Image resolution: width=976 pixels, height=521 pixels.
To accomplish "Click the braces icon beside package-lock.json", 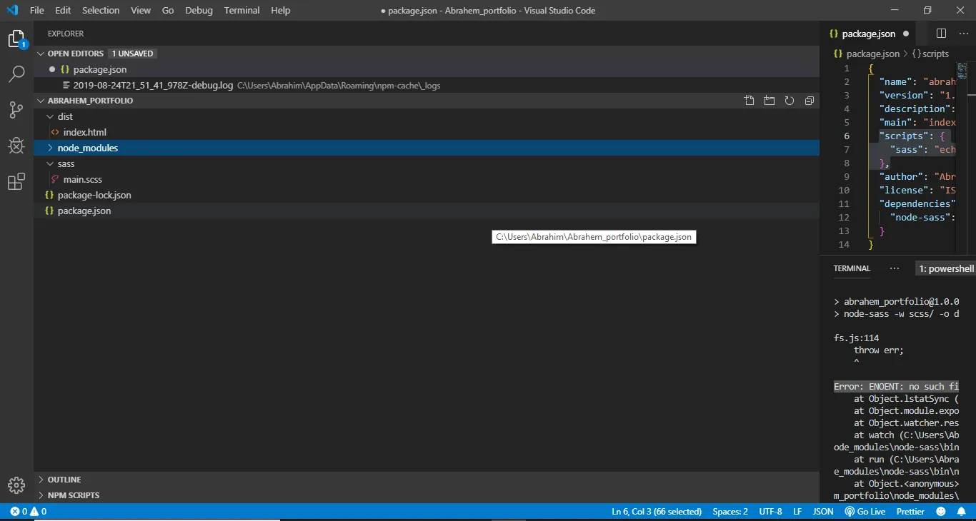I will pyautogui.click(x=49, y=195).
